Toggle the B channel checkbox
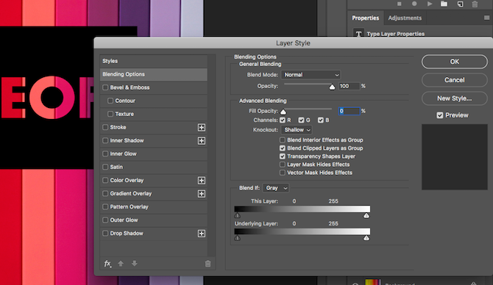This screenshot has width=493, height=285. tap(321, 120)
